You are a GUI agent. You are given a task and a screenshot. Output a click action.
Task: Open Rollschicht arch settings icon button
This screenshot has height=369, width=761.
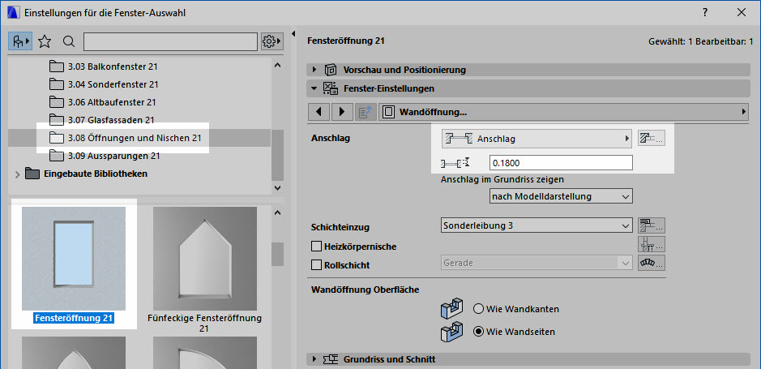pos(651,263)
